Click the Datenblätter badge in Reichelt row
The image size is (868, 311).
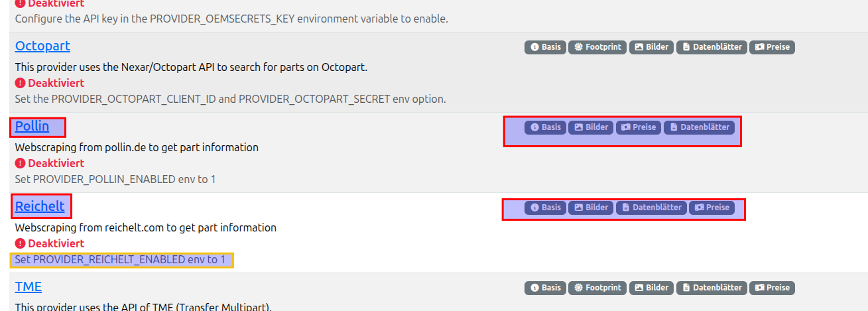pyautogui.click(x=651, y=208)
